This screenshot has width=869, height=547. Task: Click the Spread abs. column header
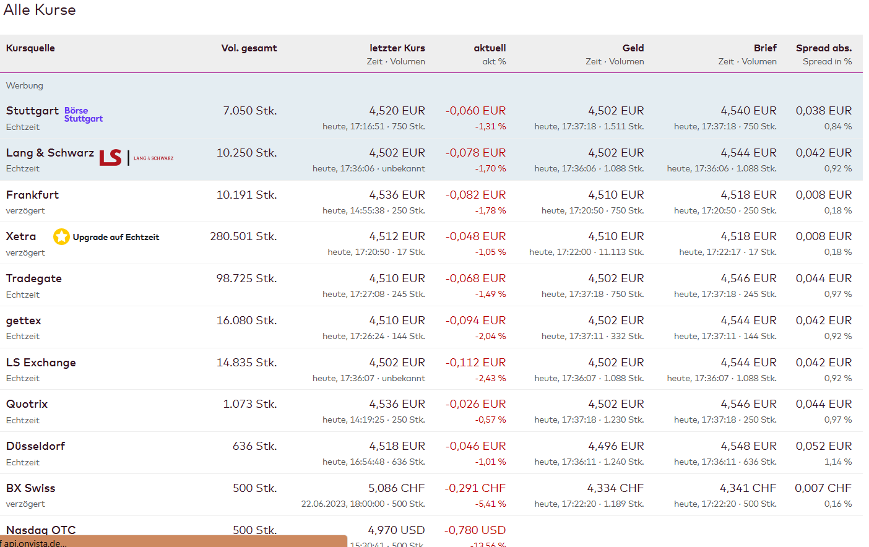coord(823,48)
